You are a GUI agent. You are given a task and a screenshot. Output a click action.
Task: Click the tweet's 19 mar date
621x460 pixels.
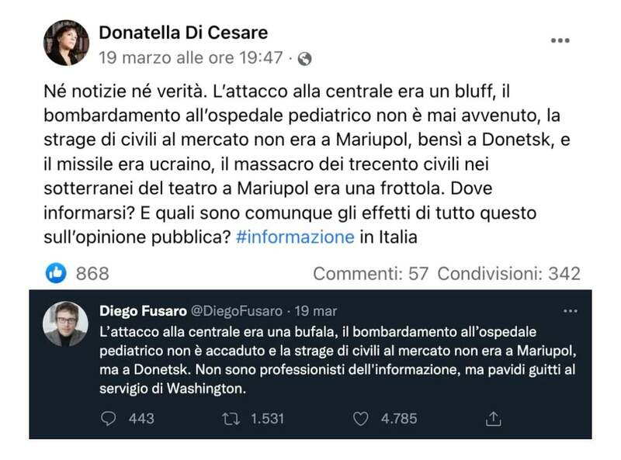click(x=315, y=311)
